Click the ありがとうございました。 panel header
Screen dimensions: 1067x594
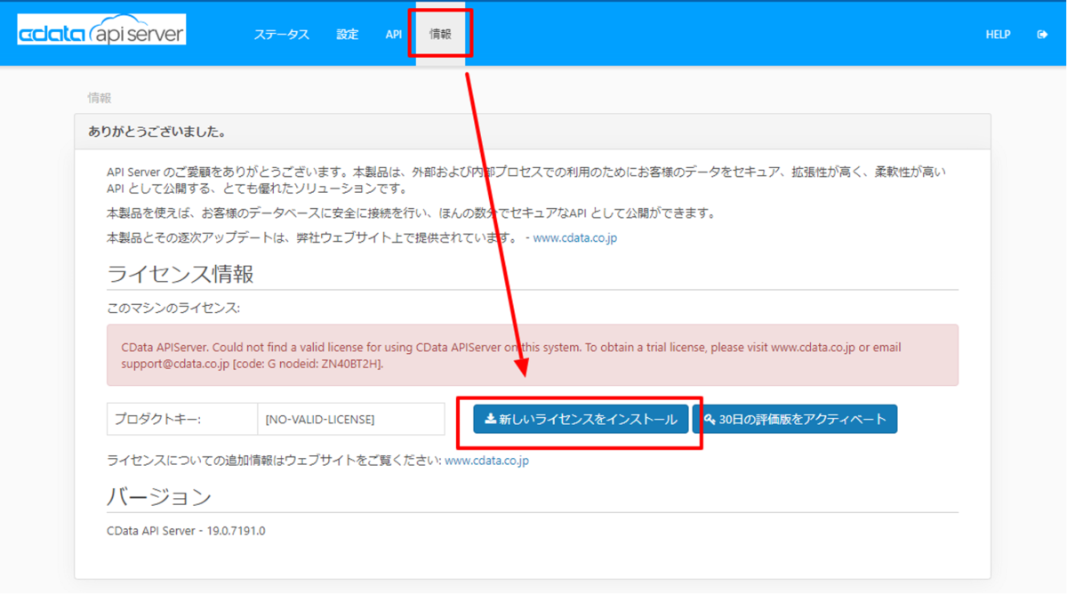coord(533,132)
